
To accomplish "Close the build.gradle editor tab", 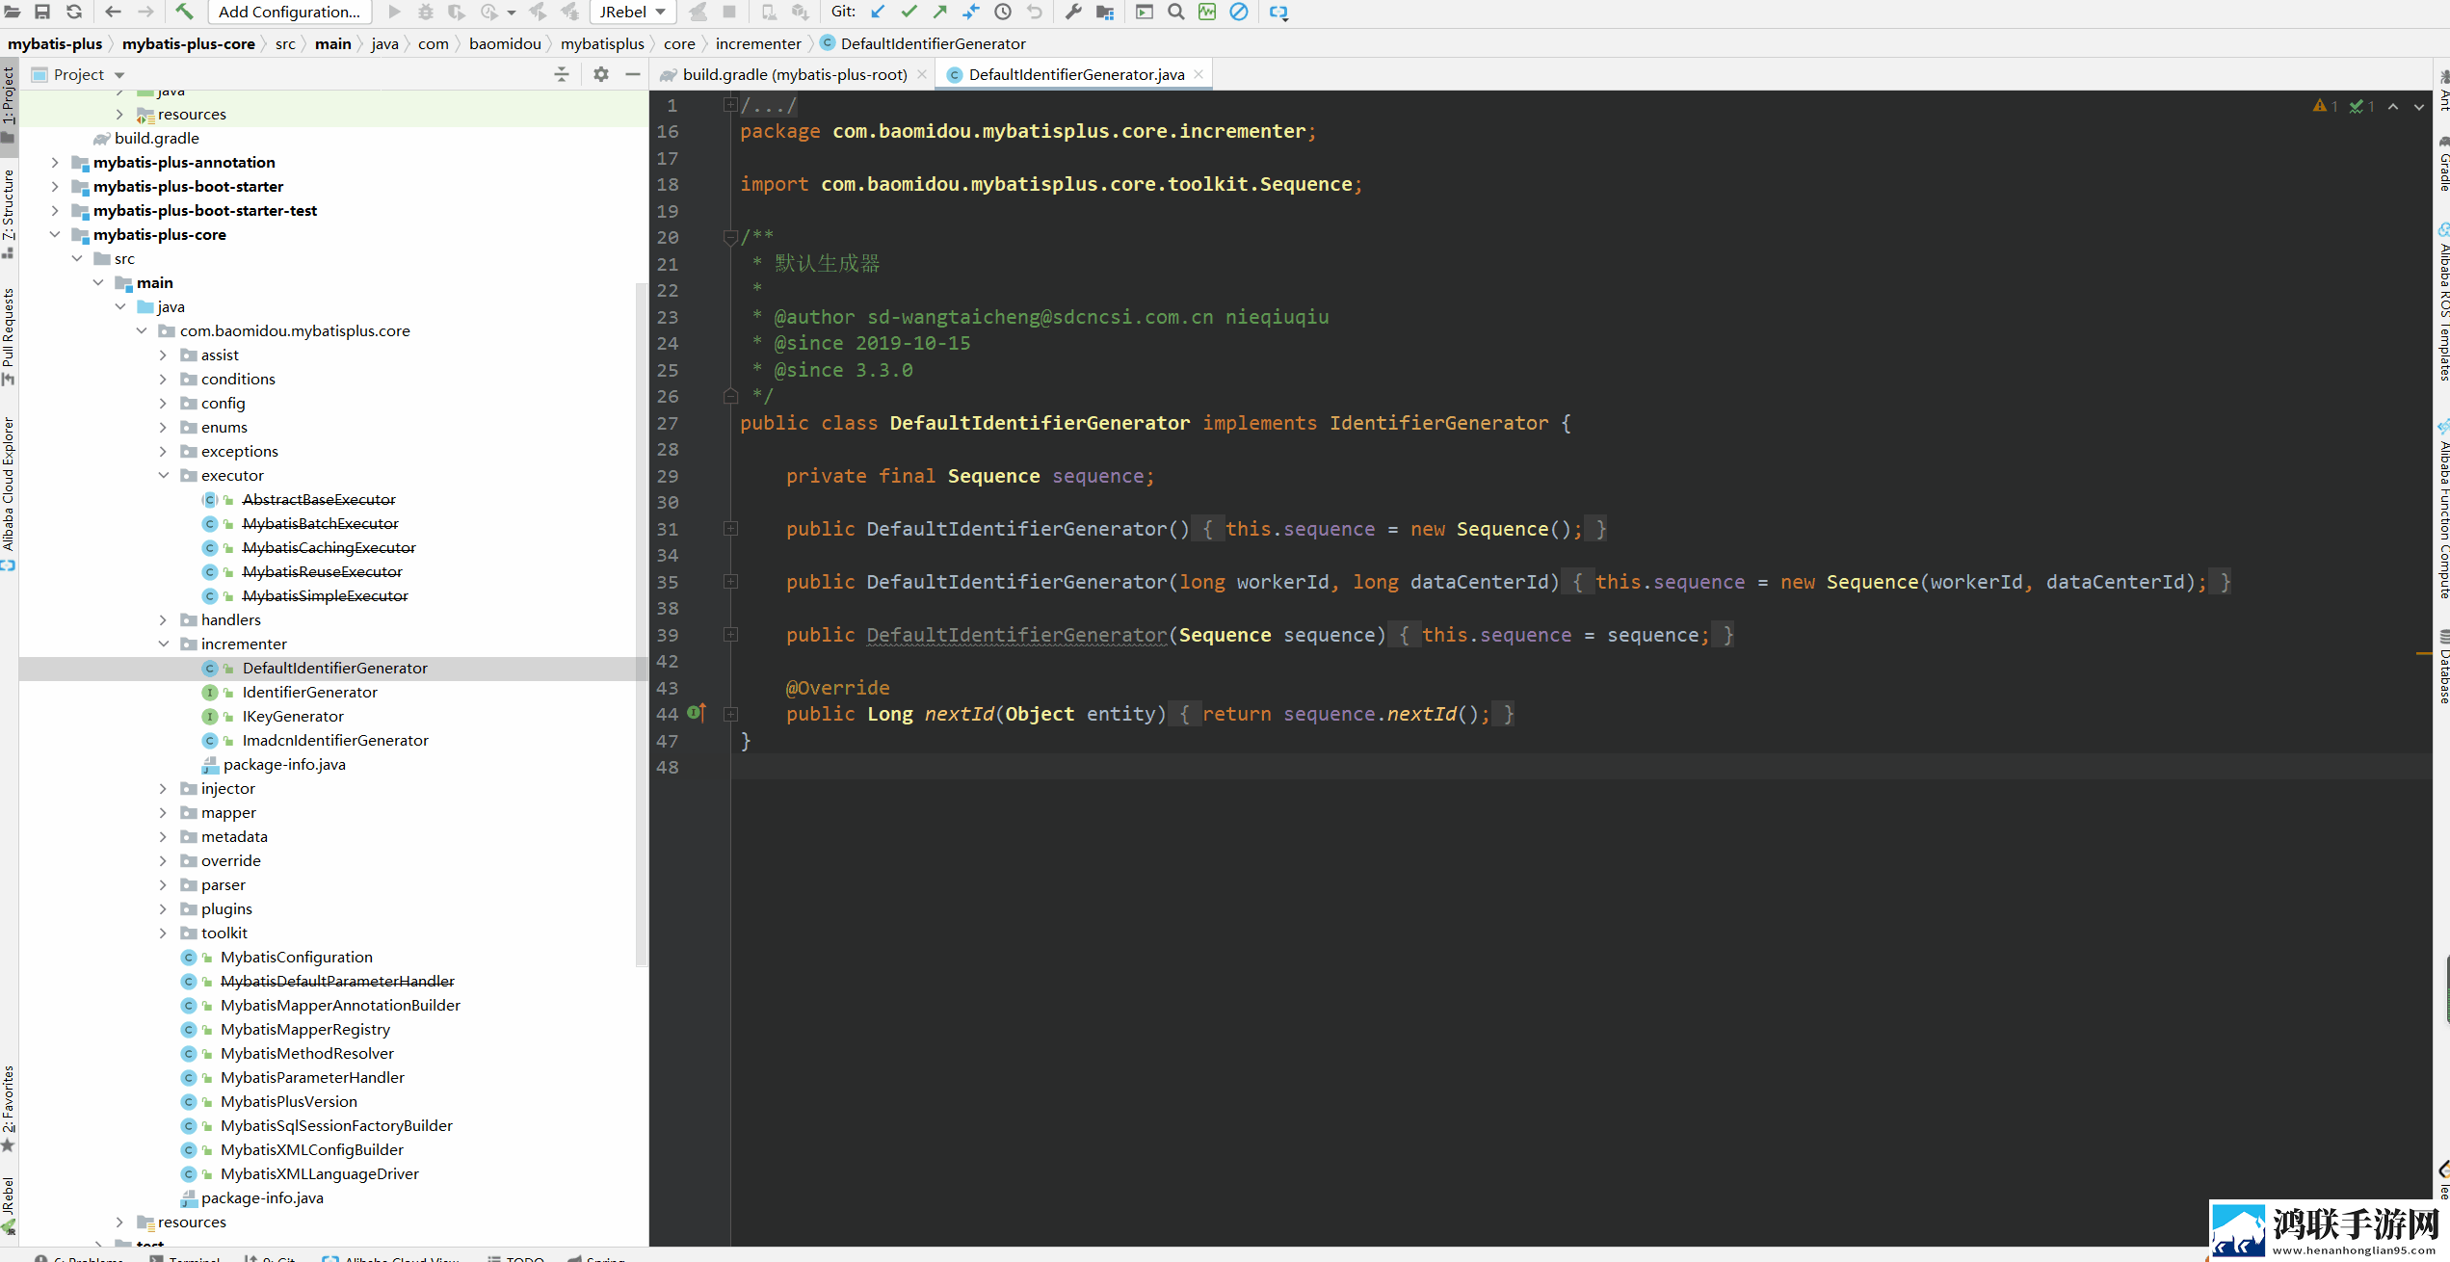I will (922, 74).
